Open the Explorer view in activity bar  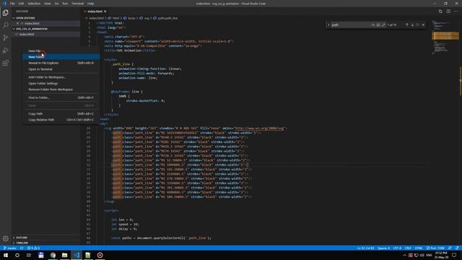point(5,13)
